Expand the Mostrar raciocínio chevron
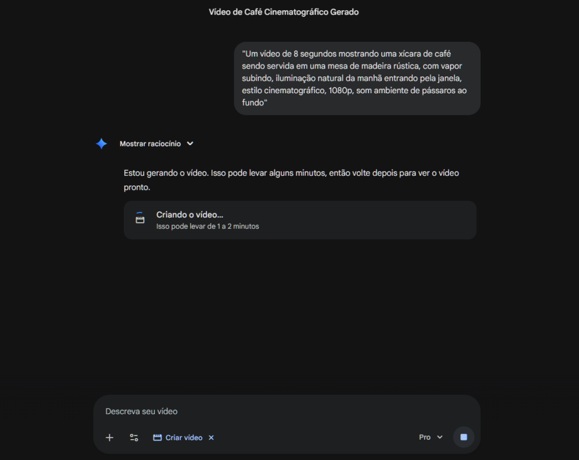This screenshot has height=460, width=579. pos(190,144)
